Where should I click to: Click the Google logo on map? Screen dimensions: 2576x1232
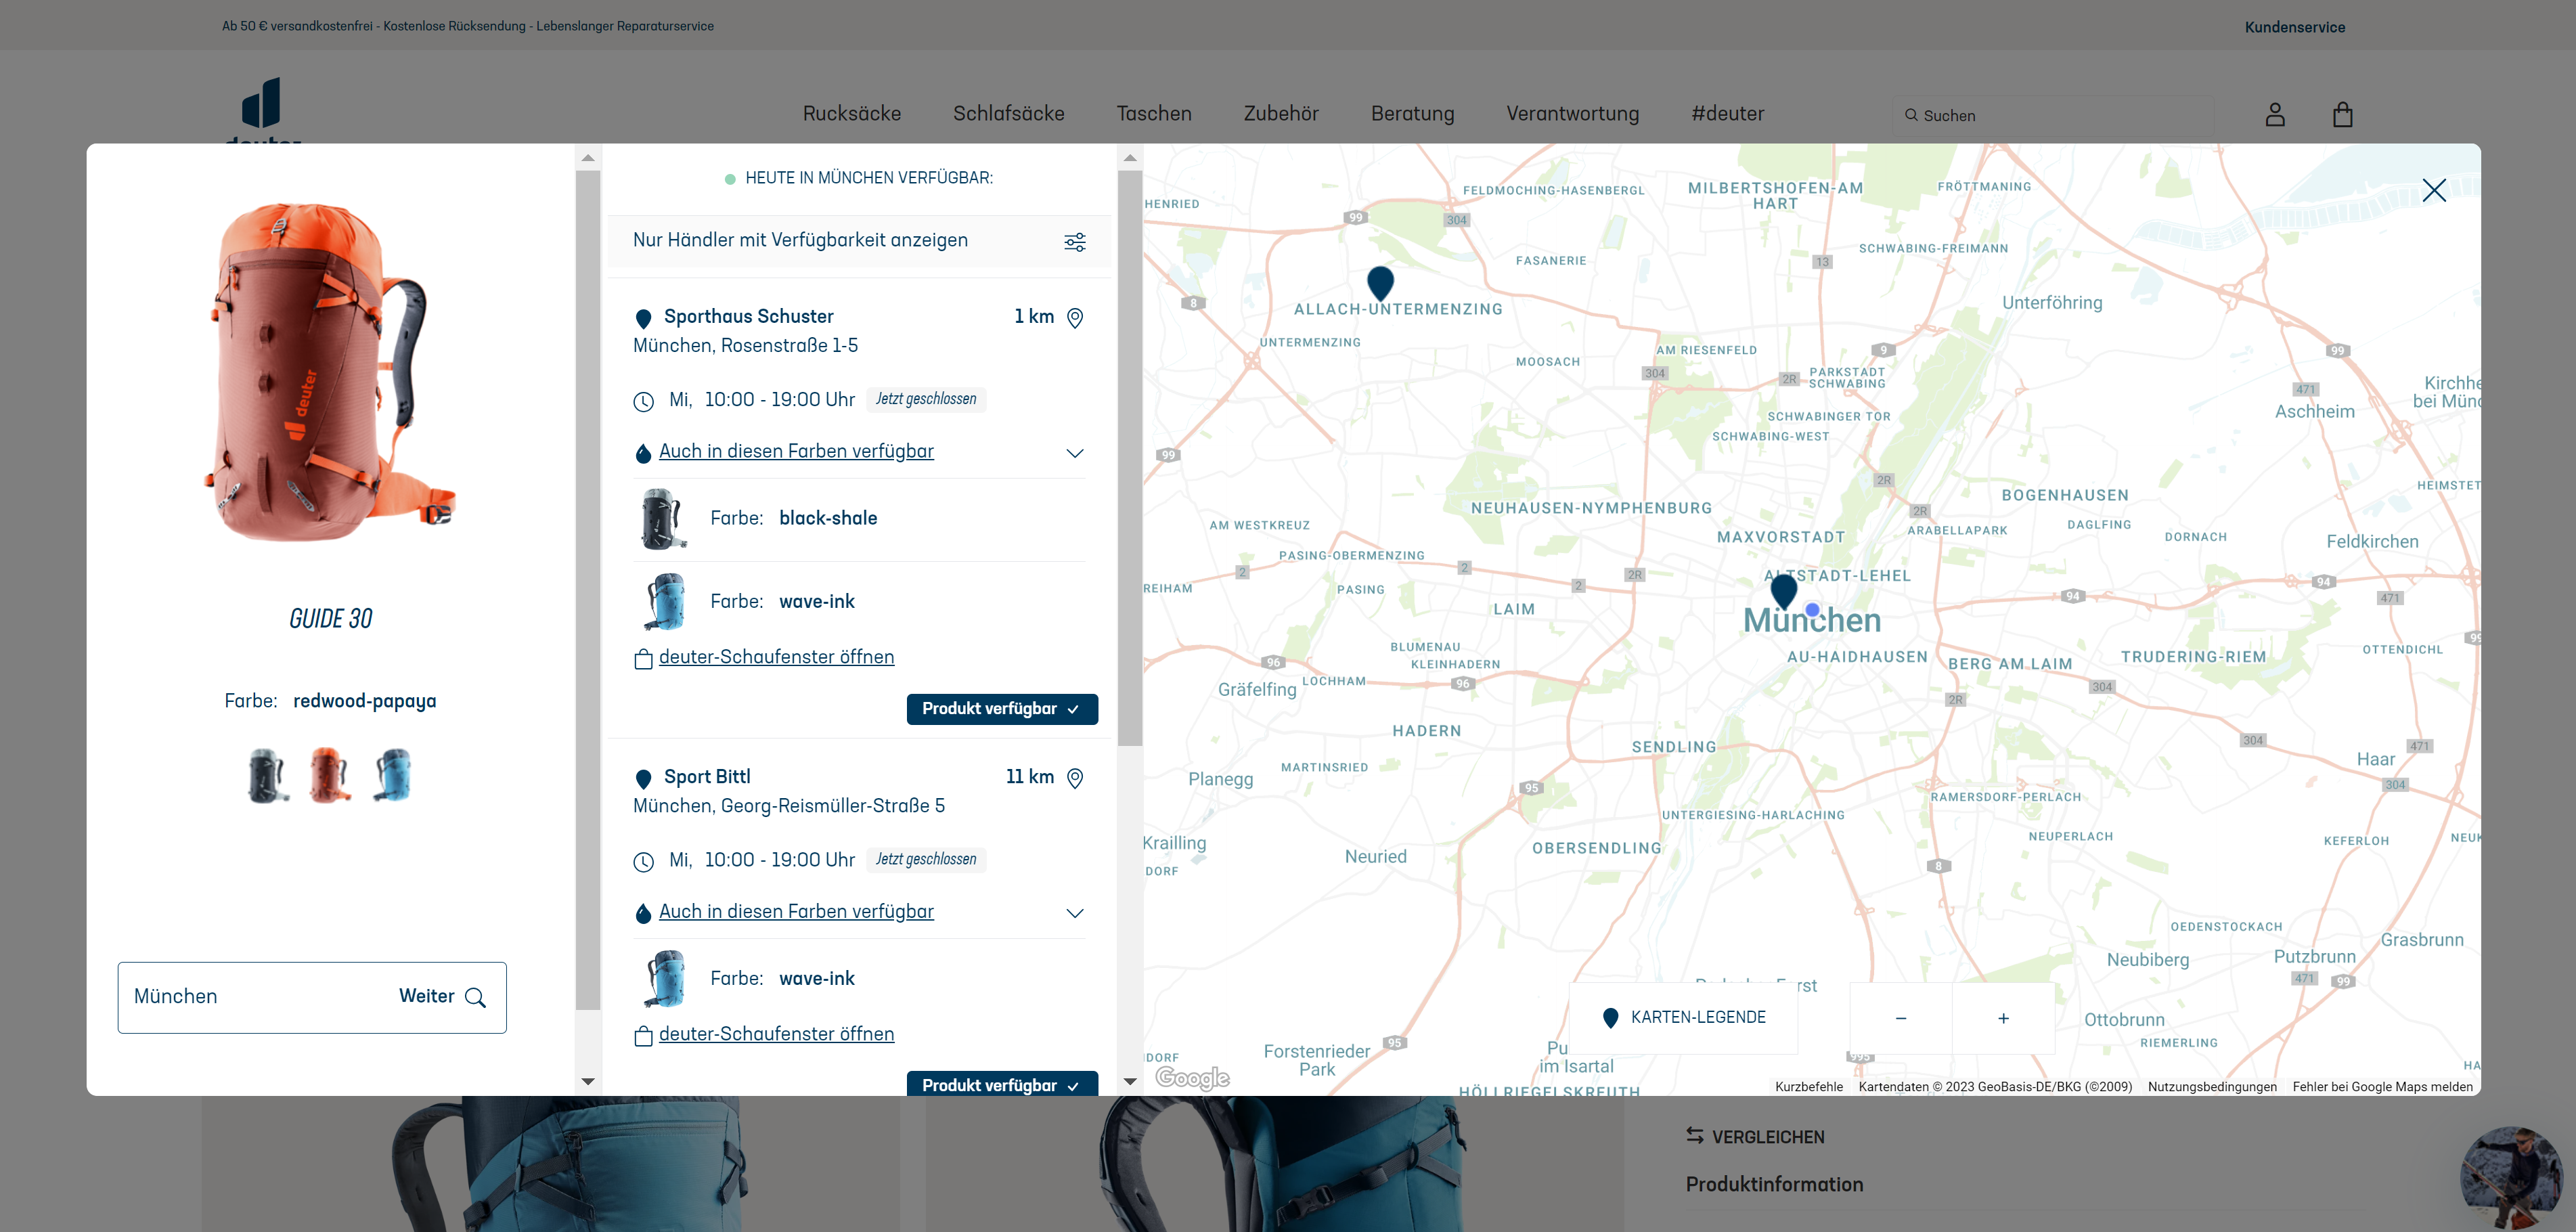(1192, 1077)
